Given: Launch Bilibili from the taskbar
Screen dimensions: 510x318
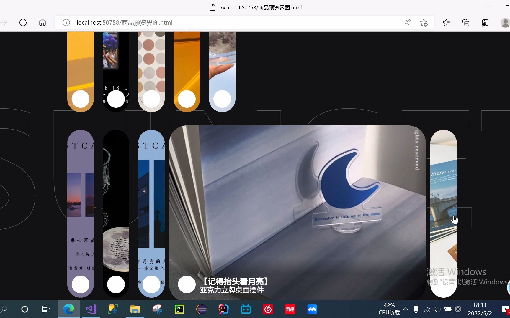Looking at the screenshot, I should pyautogui.click(x=246, y=309).
